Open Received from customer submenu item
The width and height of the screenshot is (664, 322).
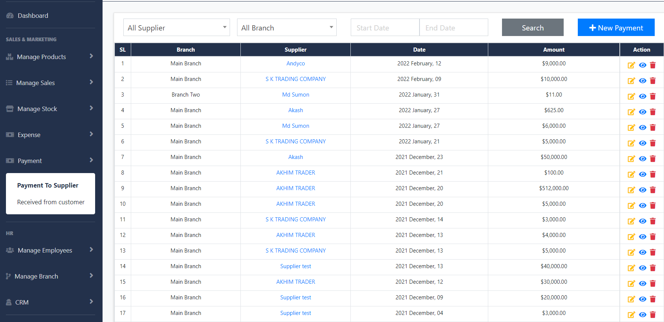point(51,202)
